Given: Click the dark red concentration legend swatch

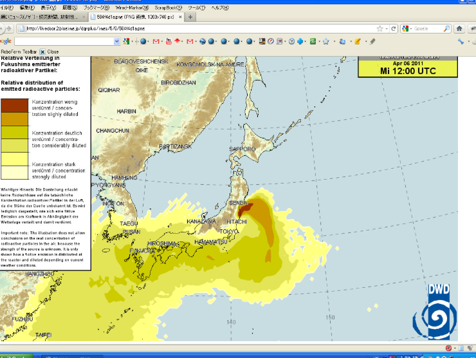Looking at the screenshot, I should coord(15,105).
